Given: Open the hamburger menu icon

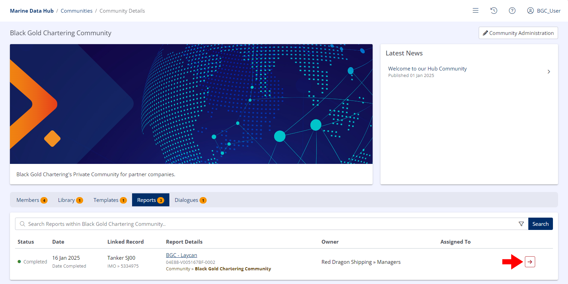Looking at the screenshot, I should pyautogui.click(x=475, y=11).
